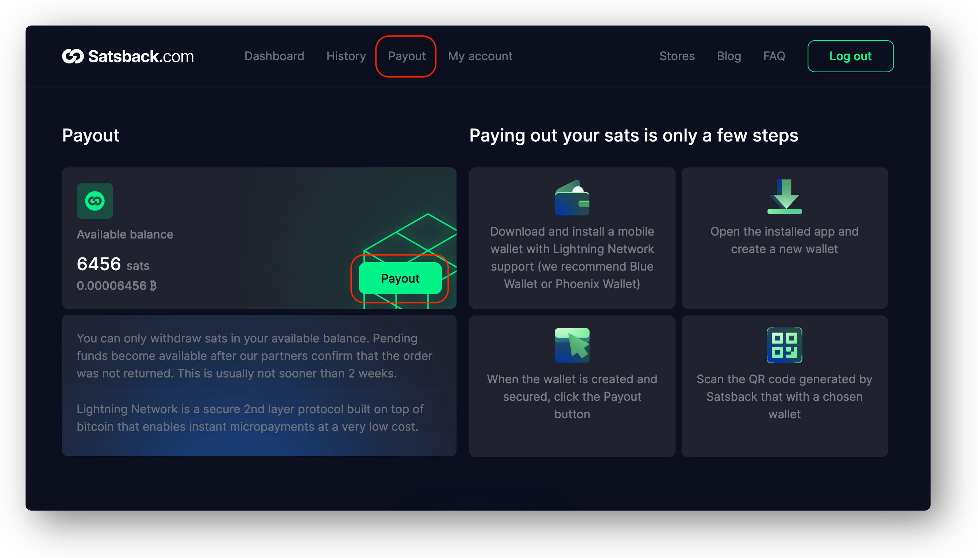Viewport: 978px width, 558px height.
Task: Open the Stores page
Action: 677,56
